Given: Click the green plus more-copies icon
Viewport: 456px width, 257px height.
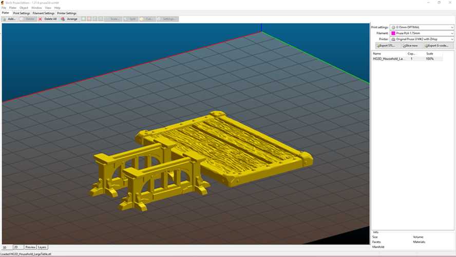Looking at the screenshot, I should 84,19.
